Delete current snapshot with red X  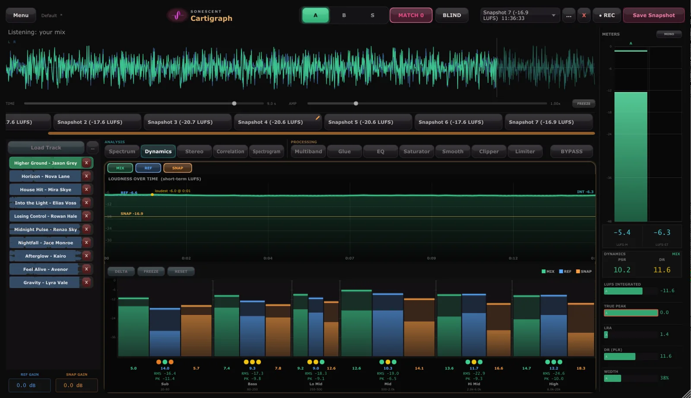point(584,15)
